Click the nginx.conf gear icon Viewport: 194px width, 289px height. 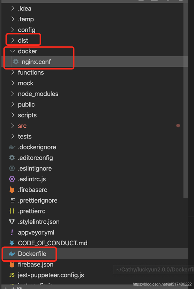click(x=16, y=62)
